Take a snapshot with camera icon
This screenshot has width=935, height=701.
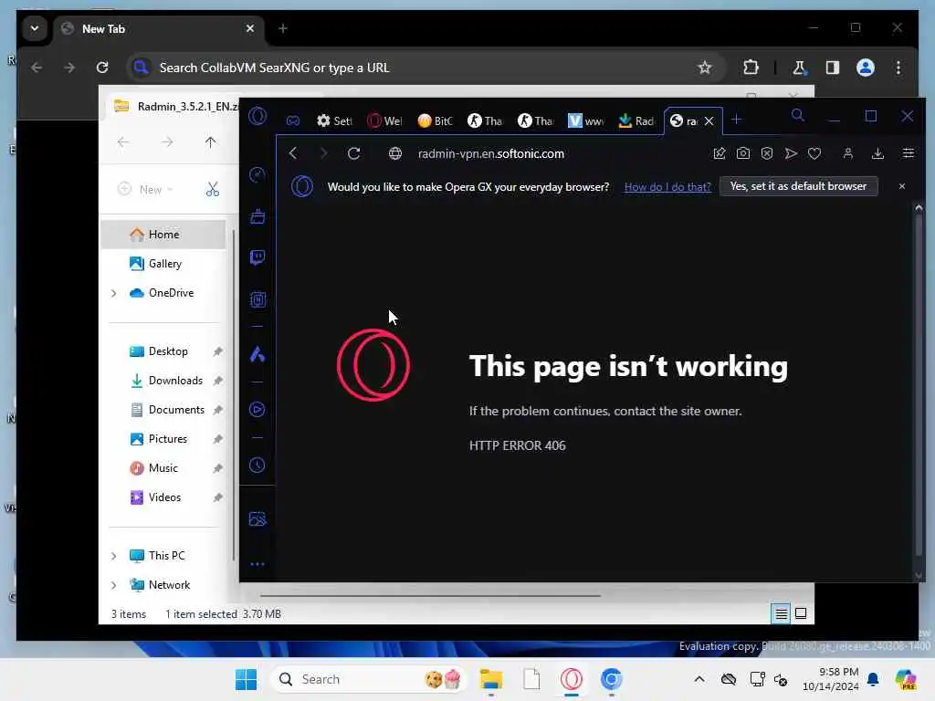coord(743,153)
